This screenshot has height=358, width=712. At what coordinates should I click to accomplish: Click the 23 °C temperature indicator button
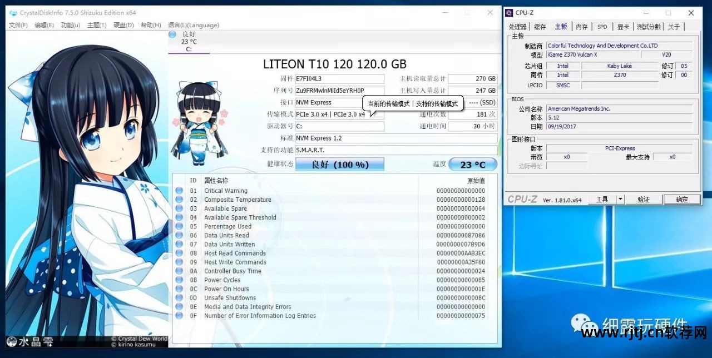[472, 165]
